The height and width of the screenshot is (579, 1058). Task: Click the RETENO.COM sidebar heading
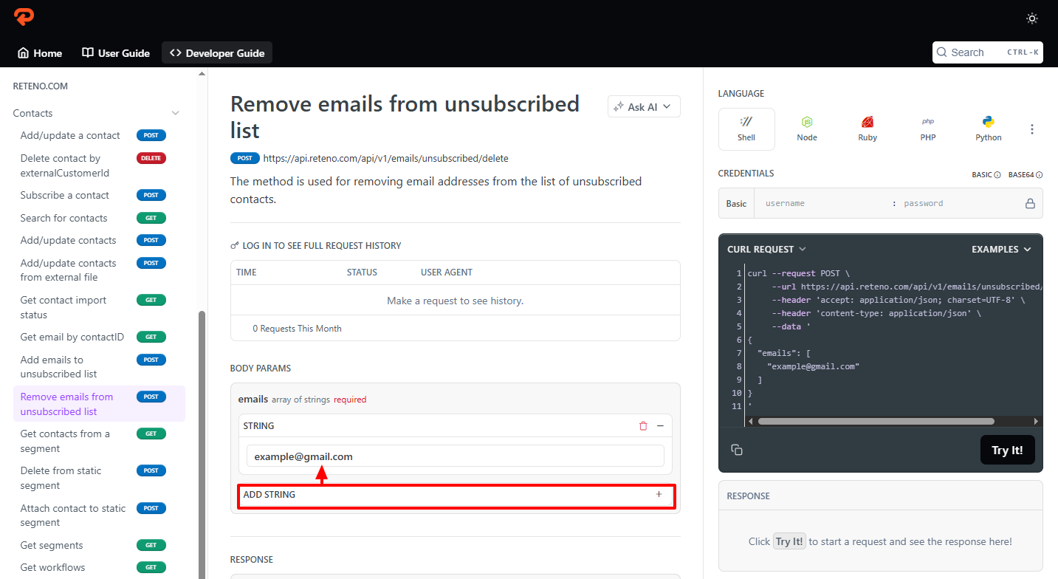click(x=41, y=86)
